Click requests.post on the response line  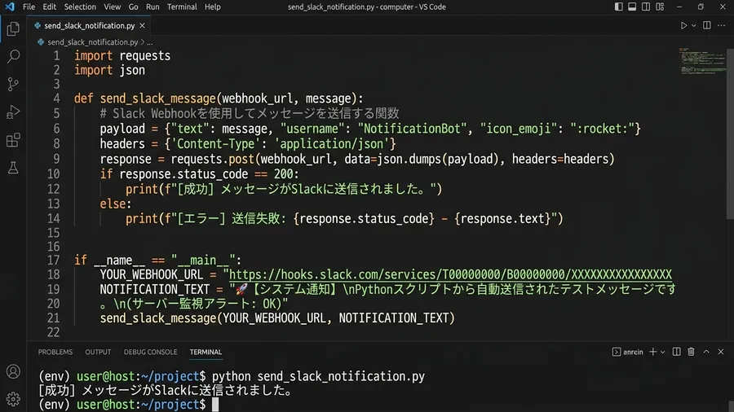[x=213, y=159]
